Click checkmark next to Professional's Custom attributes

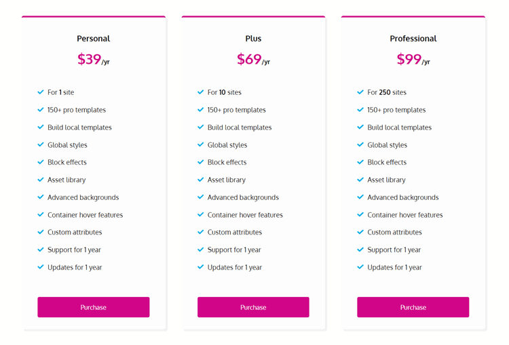coord(360,232)
